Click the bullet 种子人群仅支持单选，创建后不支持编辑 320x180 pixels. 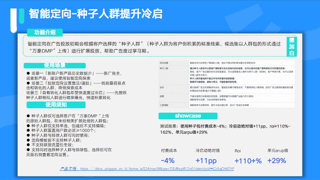coord(66,126)
